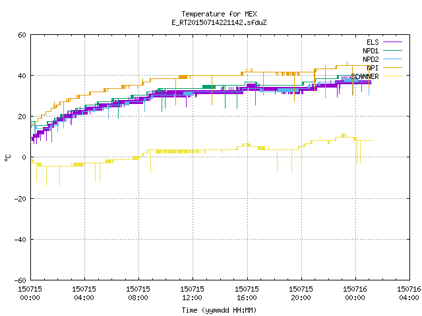The image size is (422, 316).
Task: Click the x-axis tick label 150716 04:00
Action: (409, 293)
